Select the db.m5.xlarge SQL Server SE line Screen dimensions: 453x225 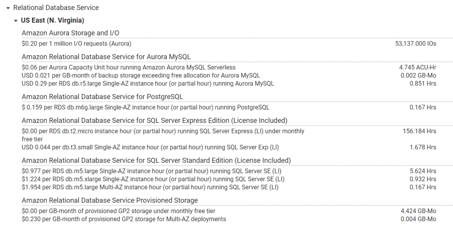click(153, 179)
